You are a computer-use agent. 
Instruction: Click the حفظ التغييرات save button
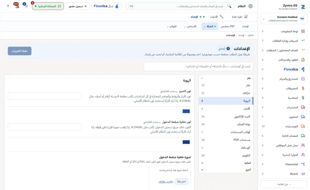click(20, 51)
